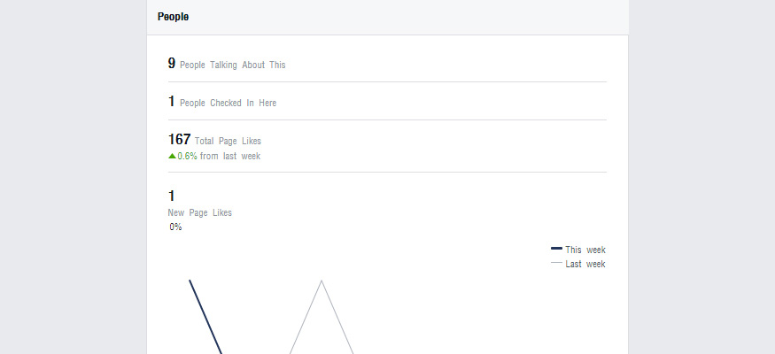775x354 pixels.
Task: Click the gray last-week chart peak
Action: point(322,282)
